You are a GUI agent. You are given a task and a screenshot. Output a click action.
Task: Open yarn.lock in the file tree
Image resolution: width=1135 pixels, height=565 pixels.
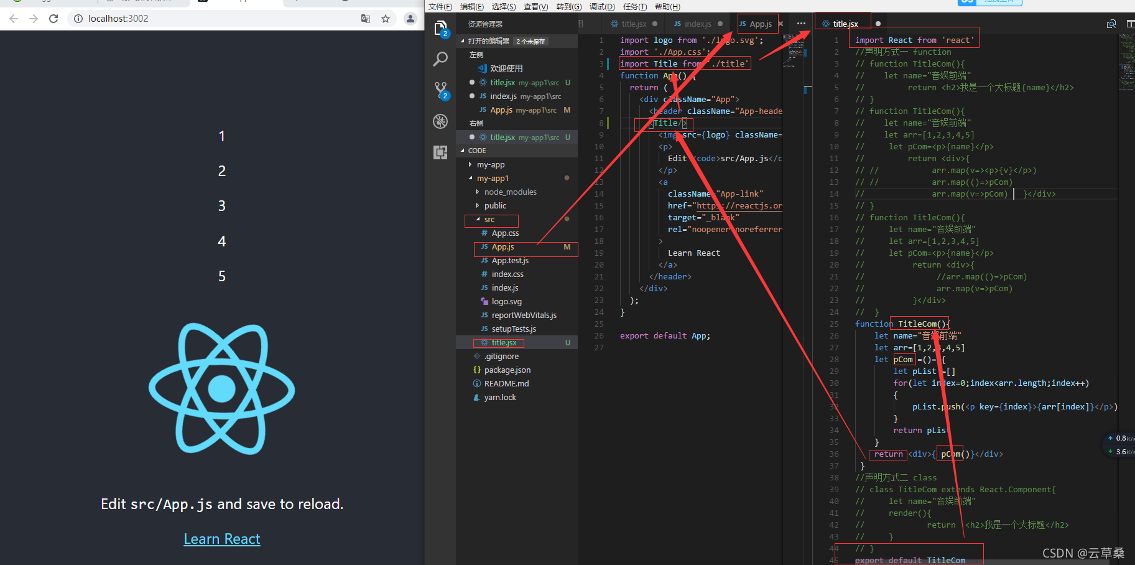pos(500,398)
